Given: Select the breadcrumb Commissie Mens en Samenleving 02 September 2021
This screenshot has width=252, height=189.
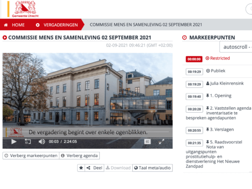Looking at the screenshot, I should click(146, 25).
